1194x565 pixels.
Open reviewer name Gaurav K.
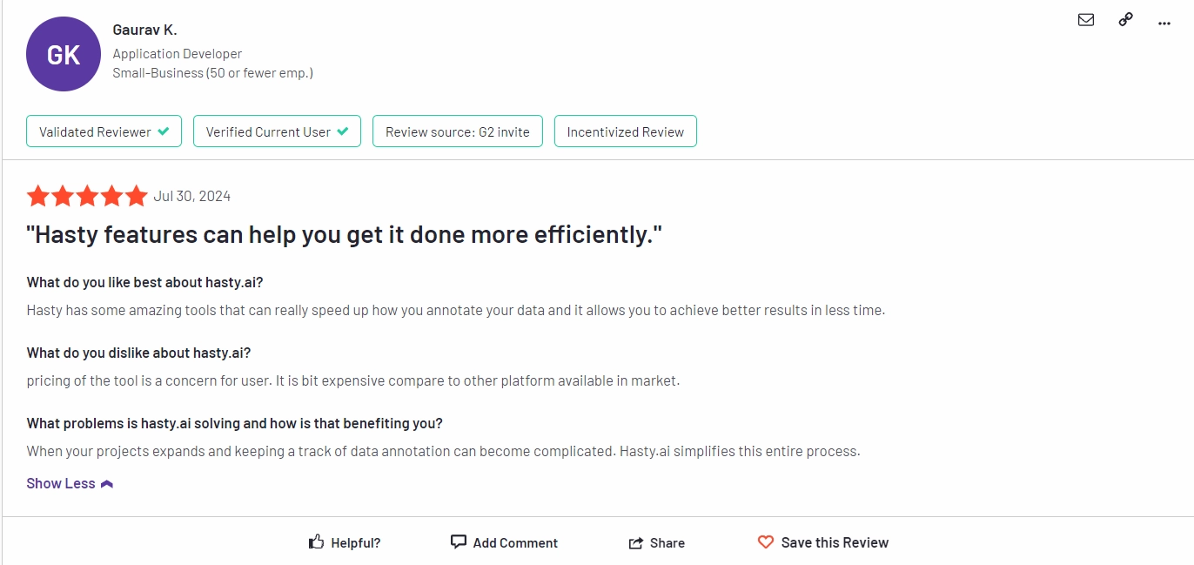click(x=144, y=30)
